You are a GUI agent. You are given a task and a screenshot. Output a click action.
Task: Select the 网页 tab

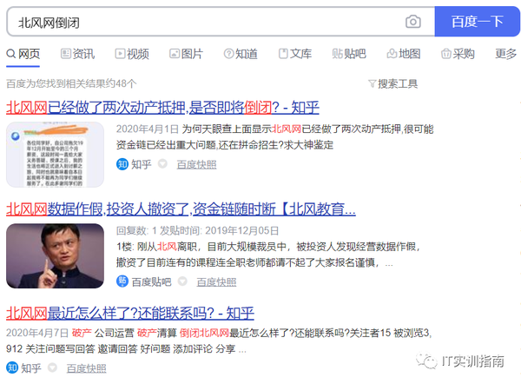(x=23, y=54)
